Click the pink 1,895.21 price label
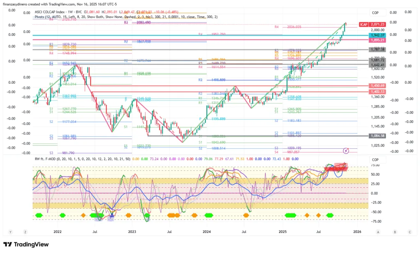 [377, 40]
